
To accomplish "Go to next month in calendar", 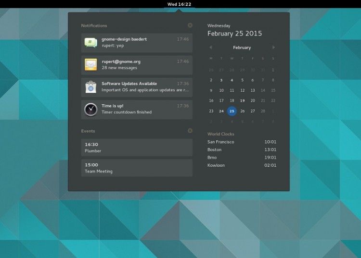I will pyautogui.click(x=273, y=48).
